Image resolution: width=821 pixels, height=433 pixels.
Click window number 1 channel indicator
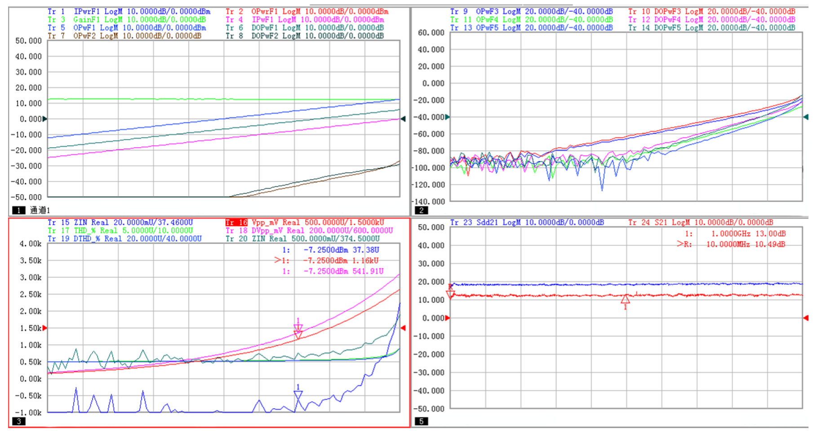click(x=18, y=210)
